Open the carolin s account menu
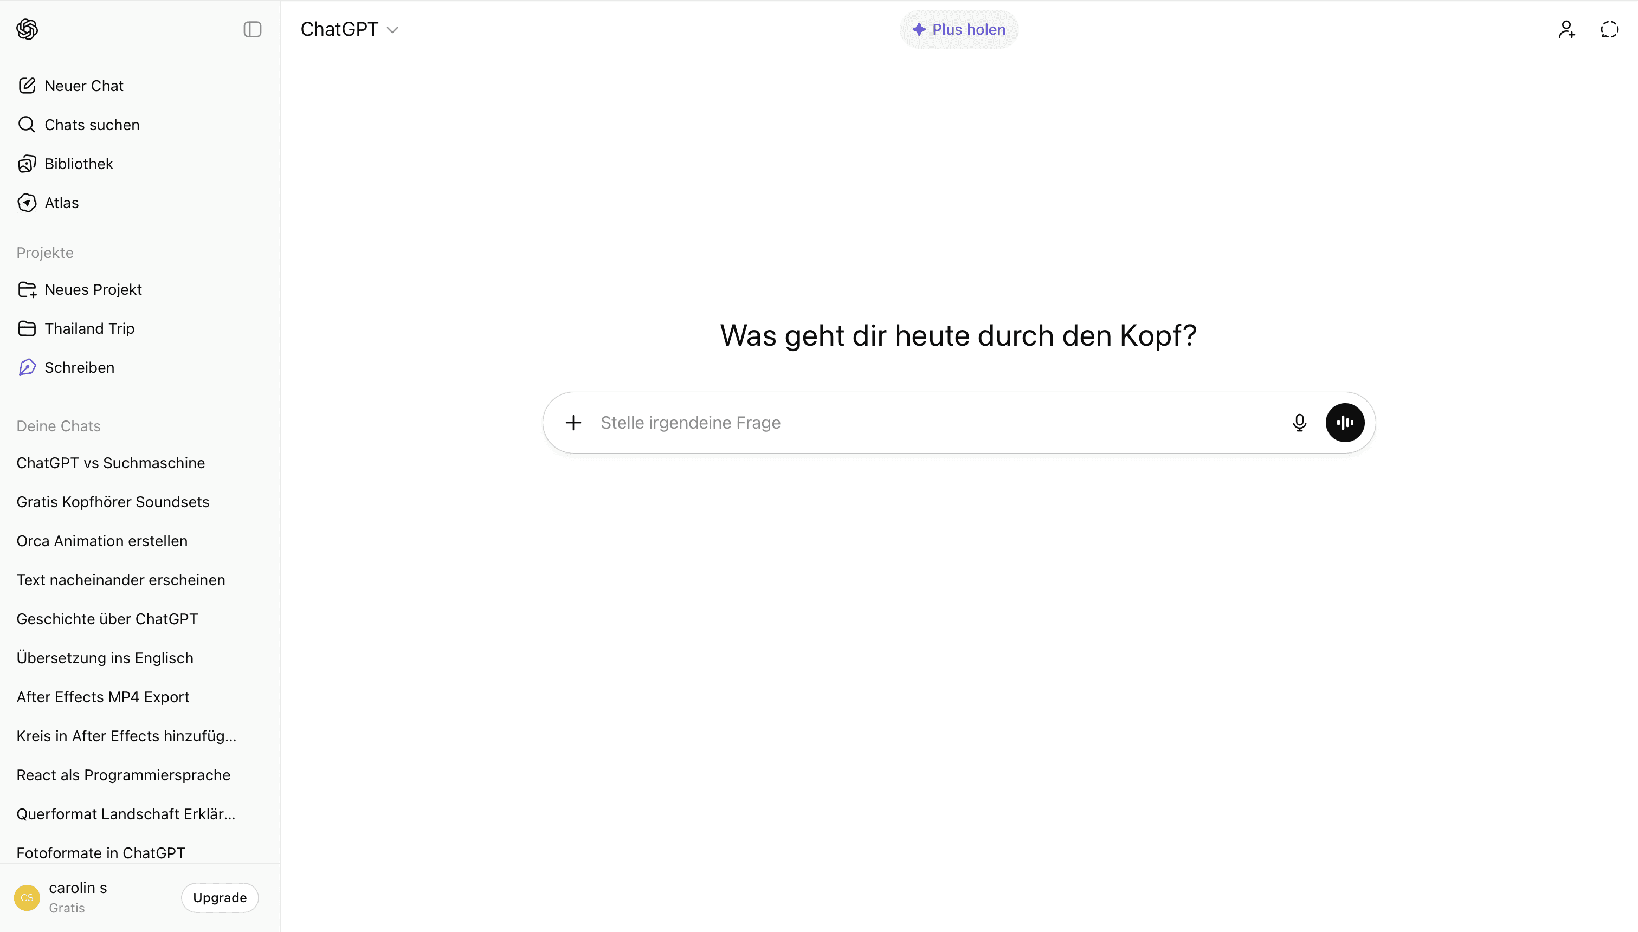1638x932 pixels. tap(77, 897)
